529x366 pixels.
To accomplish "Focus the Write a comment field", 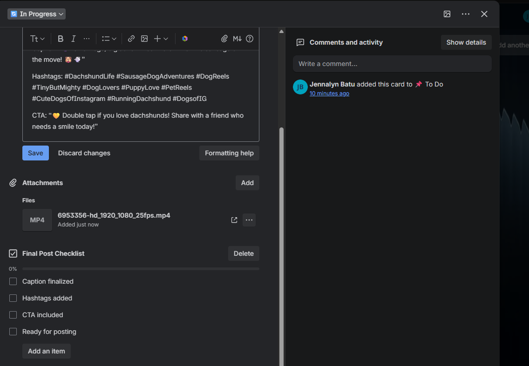I will point(392,64).
